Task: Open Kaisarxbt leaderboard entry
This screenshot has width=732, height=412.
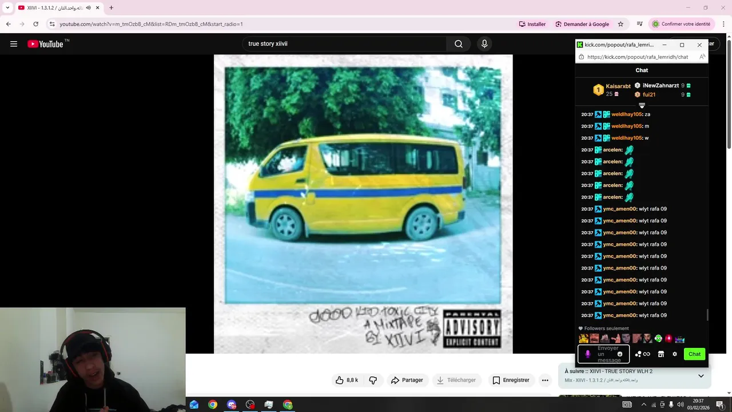Action: point(612,90)
